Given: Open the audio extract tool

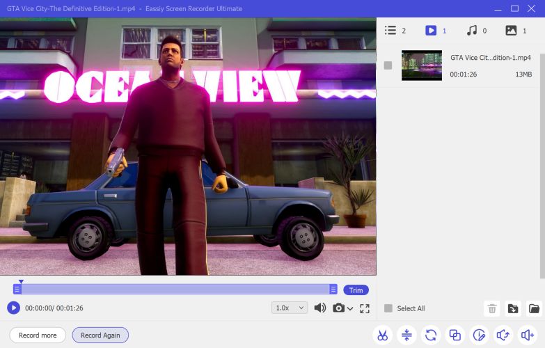Looking at the screenshot, I should point(503,335).
